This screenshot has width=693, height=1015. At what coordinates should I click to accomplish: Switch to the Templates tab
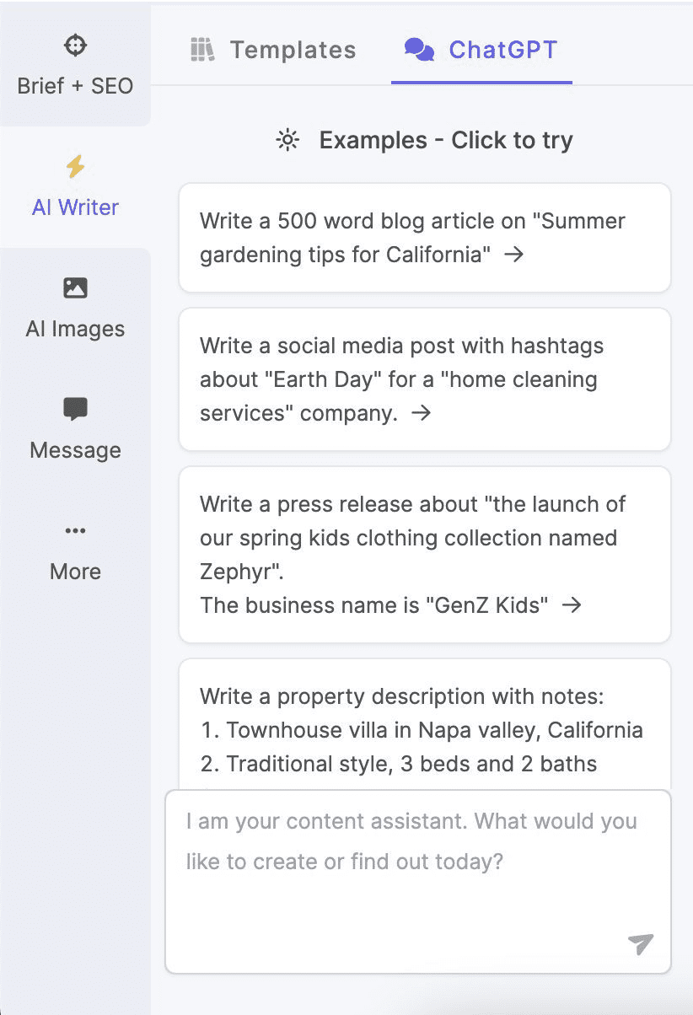tap(272, 50)
